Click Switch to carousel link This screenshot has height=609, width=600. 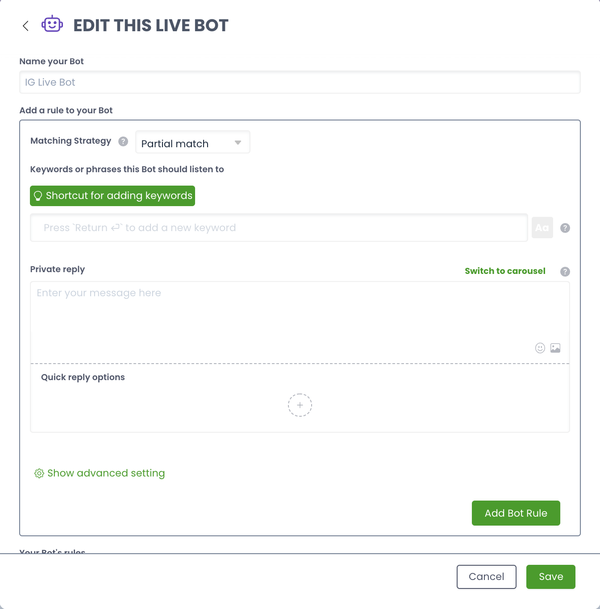[505, 271]
